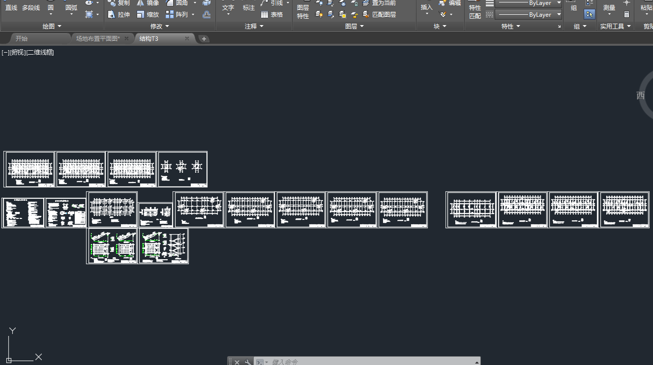
Task: Select the 直线 line tool
Action: [x=11, y=8]
